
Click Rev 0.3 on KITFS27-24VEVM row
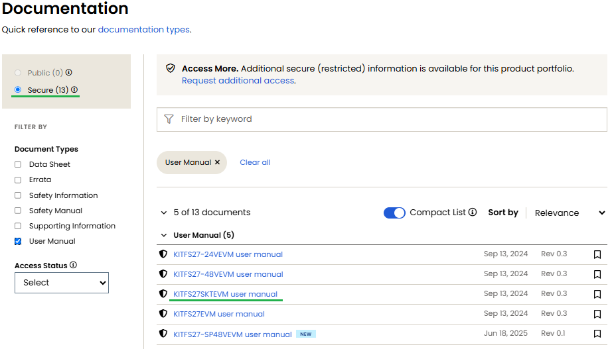pyautogui.click(x=554, y=254)
